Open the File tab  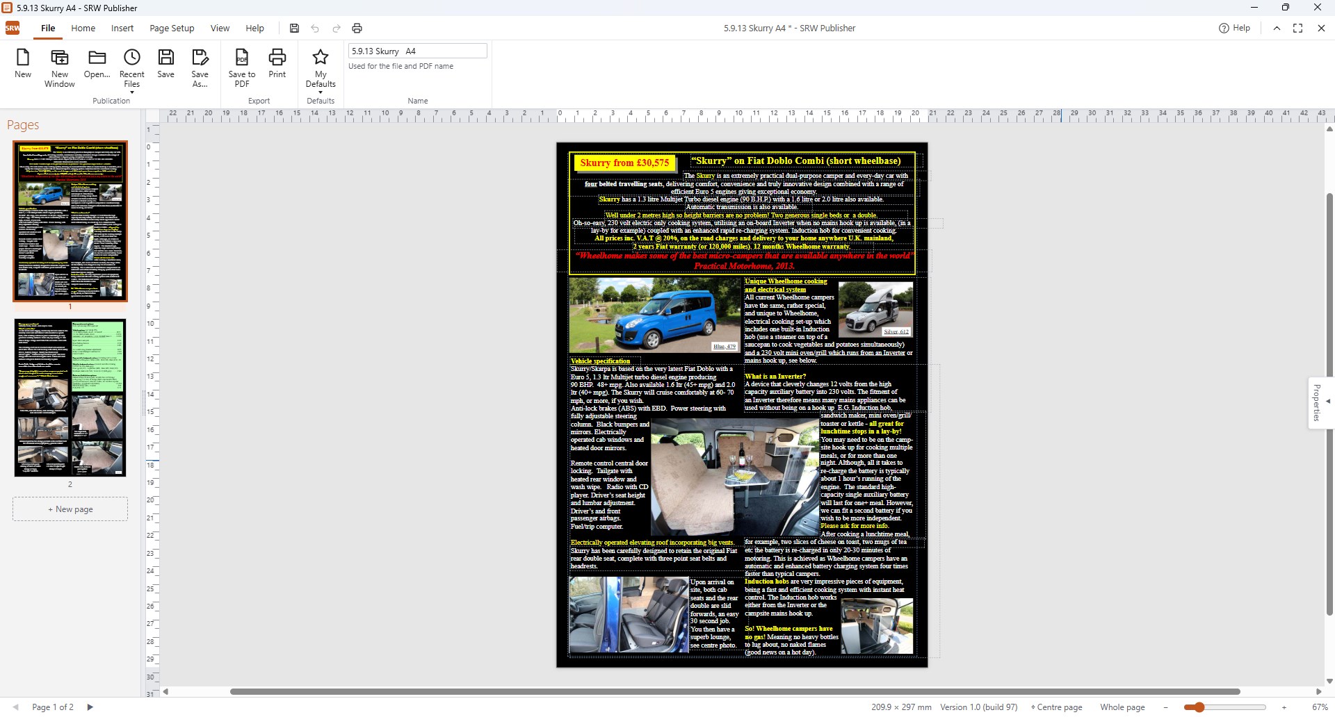tap(48, 28)
